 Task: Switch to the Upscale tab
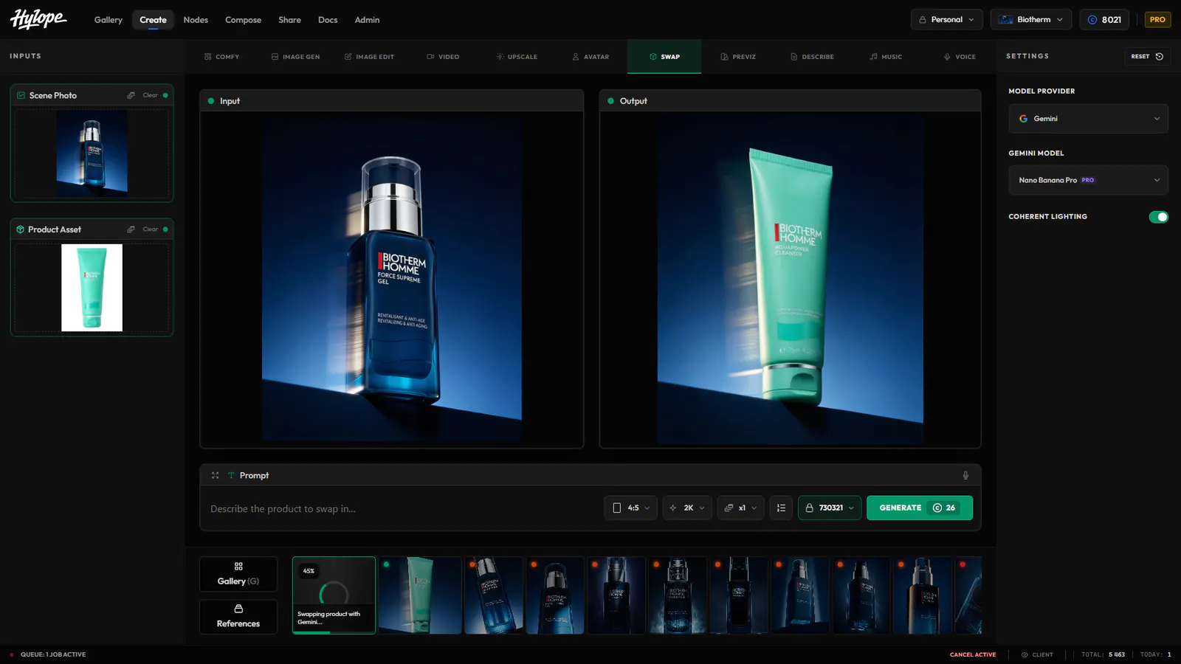[517, 57]
